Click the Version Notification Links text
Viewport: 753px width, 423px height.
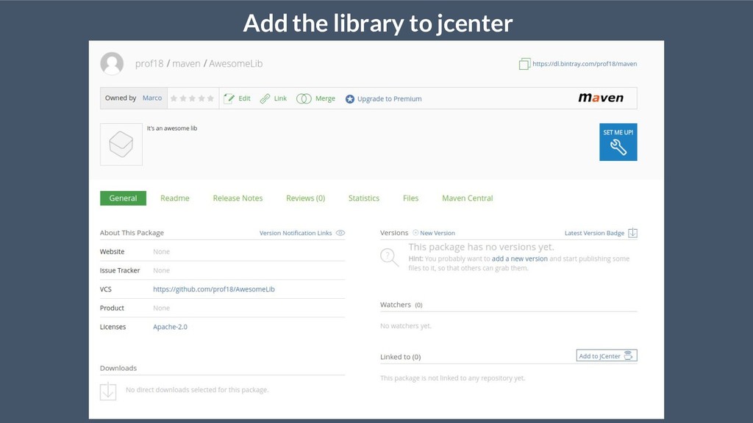(x=296, y=233)
